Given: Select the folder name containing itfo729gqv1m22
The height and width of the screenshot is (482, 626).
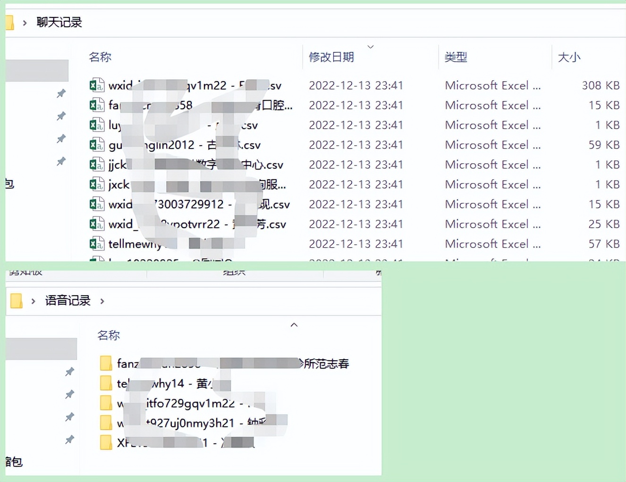Looking at the screenshot, I should coord(191,403).
